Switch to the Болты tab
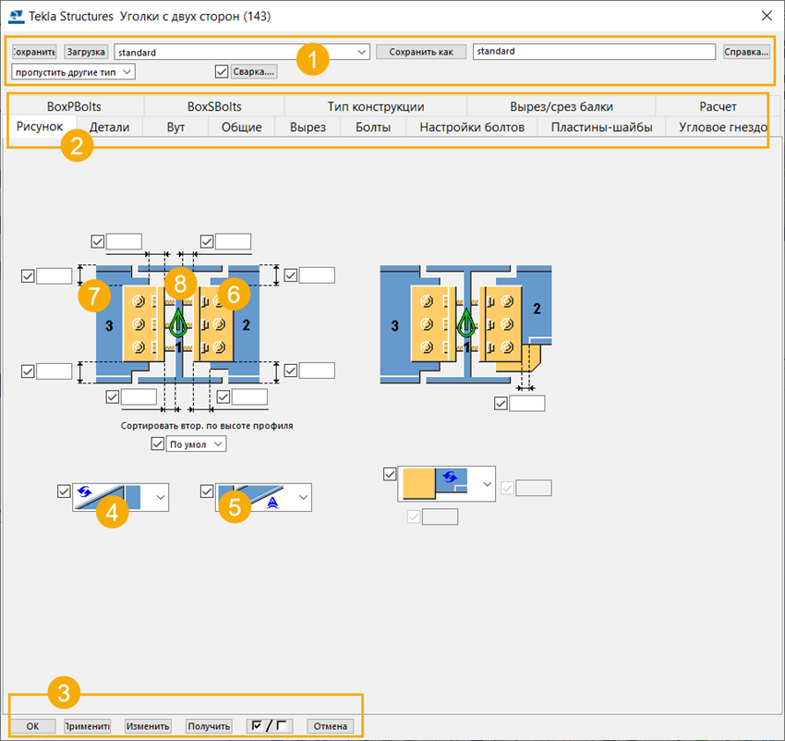The width and height of the screenshot is (785, 741). tap(373, 128)
